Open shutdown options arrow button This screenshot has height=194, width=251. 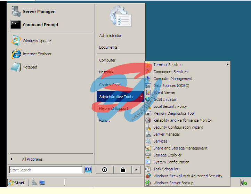pos(136,170)
